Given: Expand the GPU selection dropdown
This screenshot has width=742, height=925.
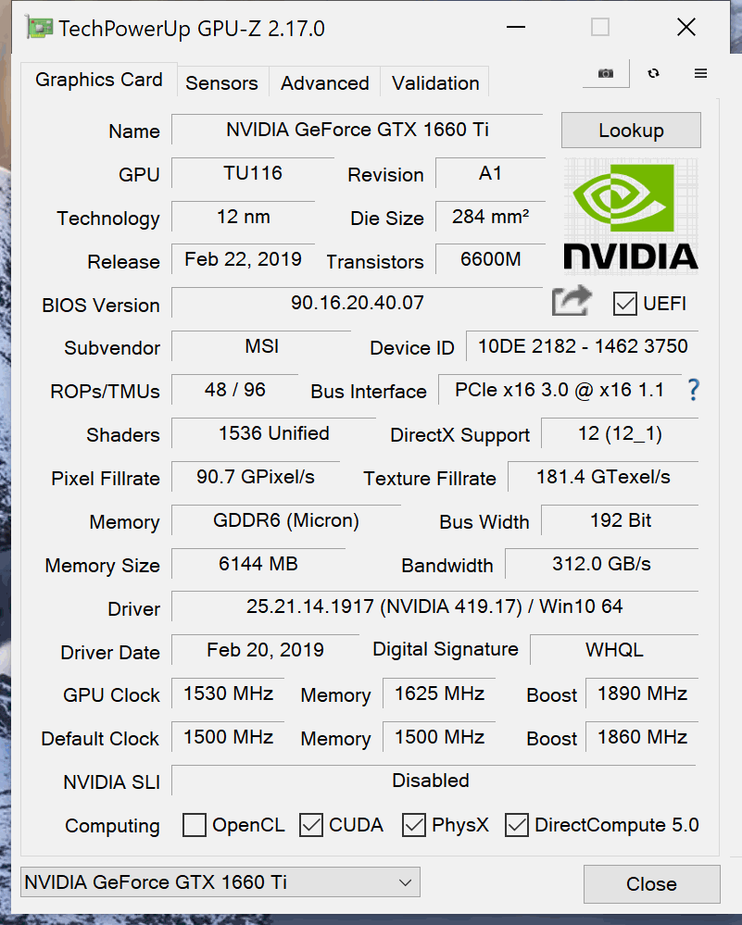Looking at the screenshot, I should point(220,881).
